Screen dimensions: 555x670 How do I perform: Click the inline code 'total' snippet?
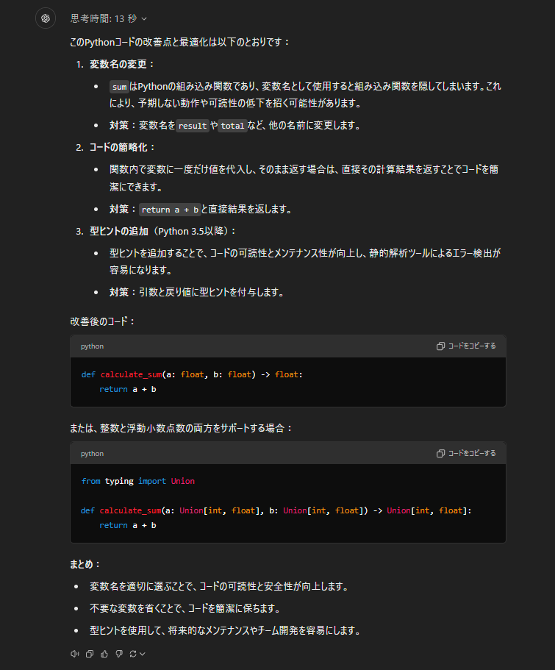coord(232,126)
